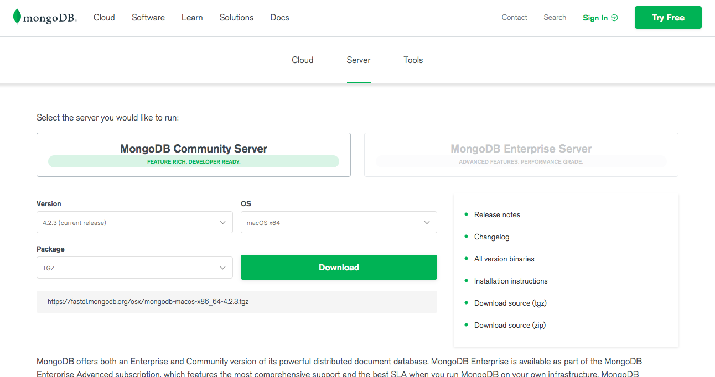
Task: Expand the Package dropdown showing TGZ
Action: click(x=134, y=268)
